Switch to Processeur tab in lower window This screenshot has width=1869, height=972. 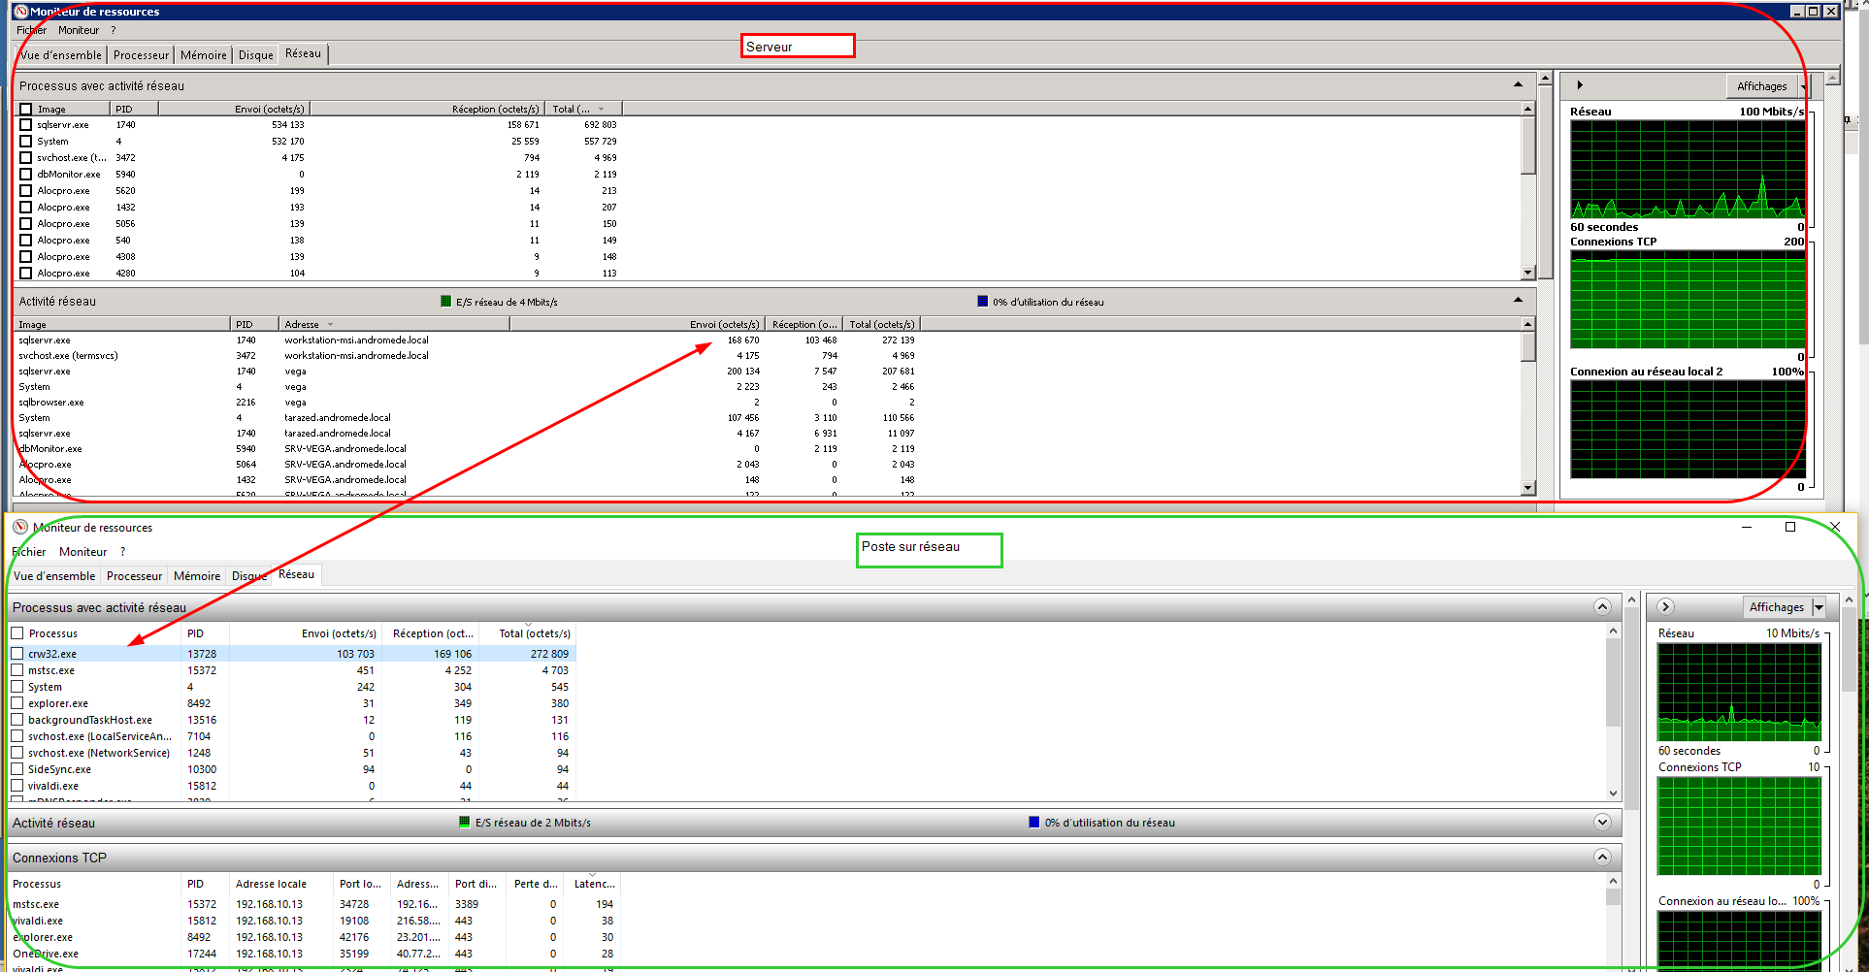(134, 576)
